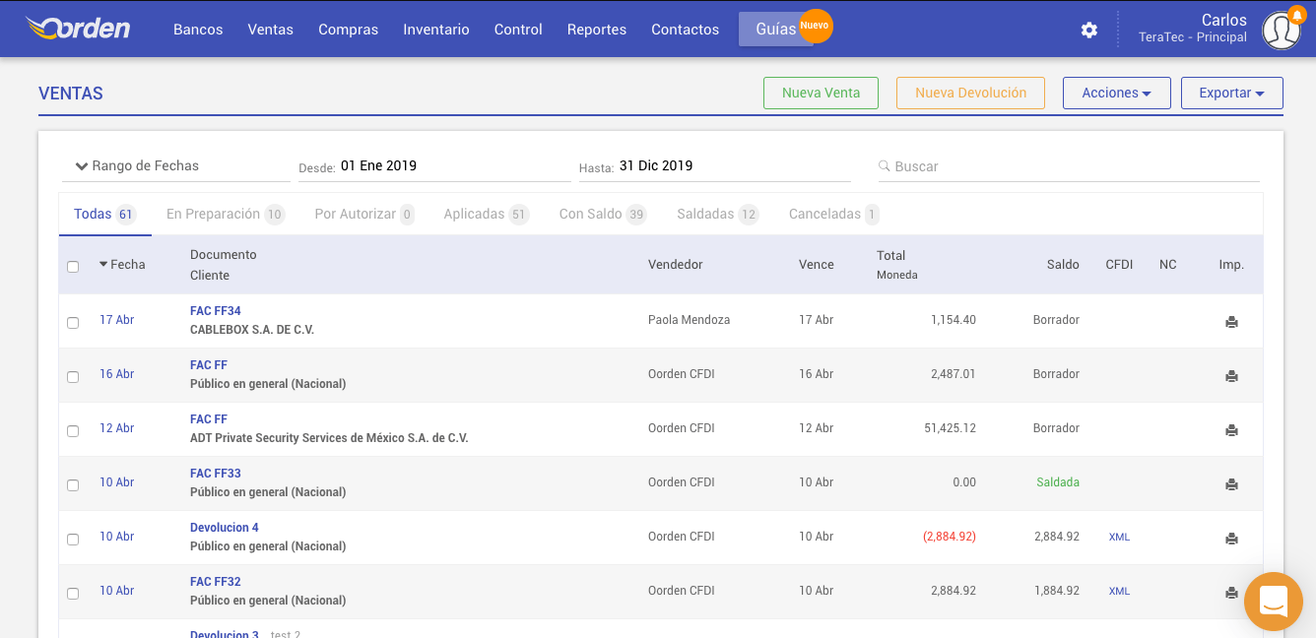
Task: Select the checkbox for FAC FF33 row
Action: click(73, 484)
